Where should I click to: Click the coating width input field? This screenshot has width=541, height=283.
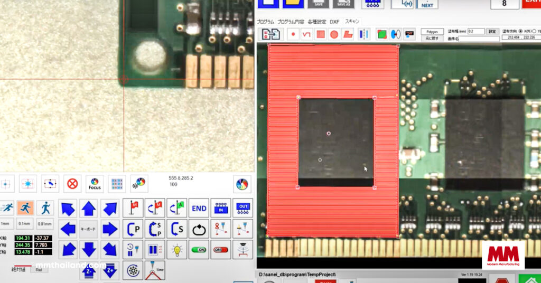pos(475,31)
